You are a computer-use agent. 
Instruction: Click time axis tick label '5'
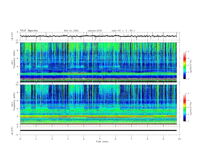tap(100, 139)
